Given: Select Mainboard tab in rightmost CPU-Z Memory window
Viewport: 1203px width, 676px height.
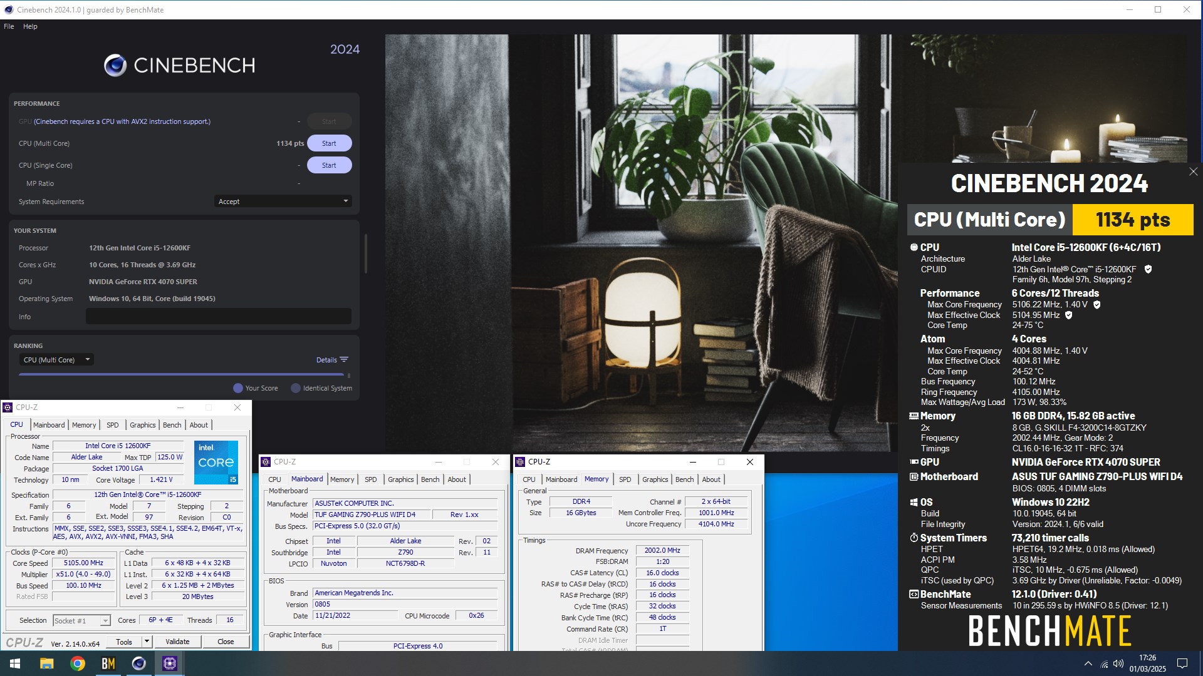Looking at the screenshot, I should pos(561,479).
